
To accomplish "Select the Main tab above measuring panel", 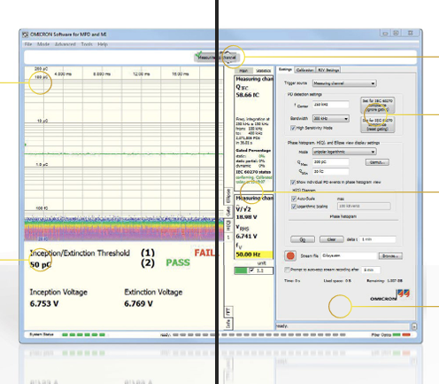I will 243,71.
